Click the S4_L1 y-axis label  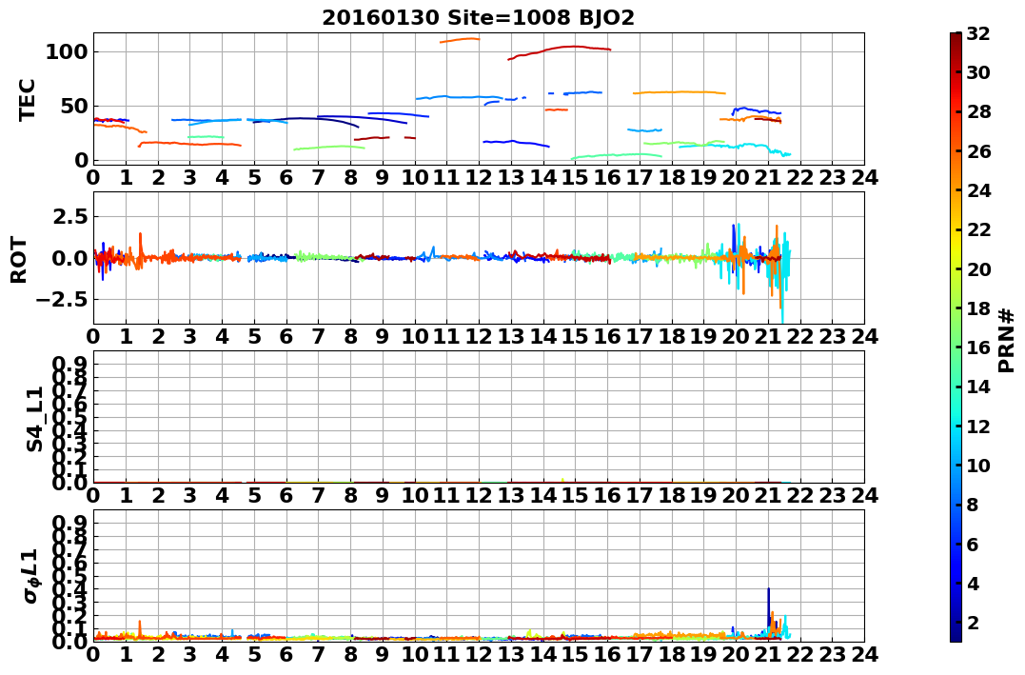[34, 419]
